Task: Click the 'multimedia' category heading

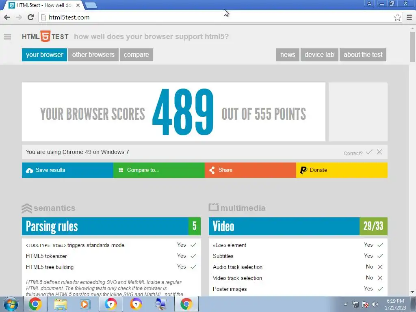Action: click(x=237, y=208)
